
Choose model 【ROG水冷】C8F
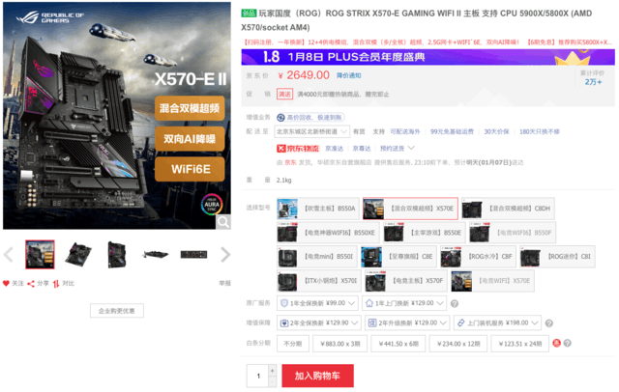coord(478,257)
